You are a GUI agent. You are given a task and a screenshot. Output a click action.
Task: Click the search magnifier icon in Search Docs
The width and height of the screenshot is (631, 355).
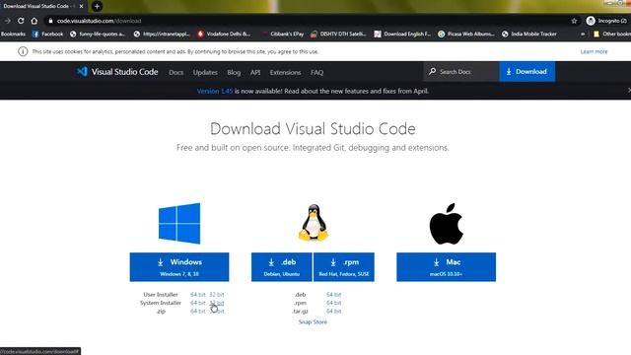click(x=432, y=71)
